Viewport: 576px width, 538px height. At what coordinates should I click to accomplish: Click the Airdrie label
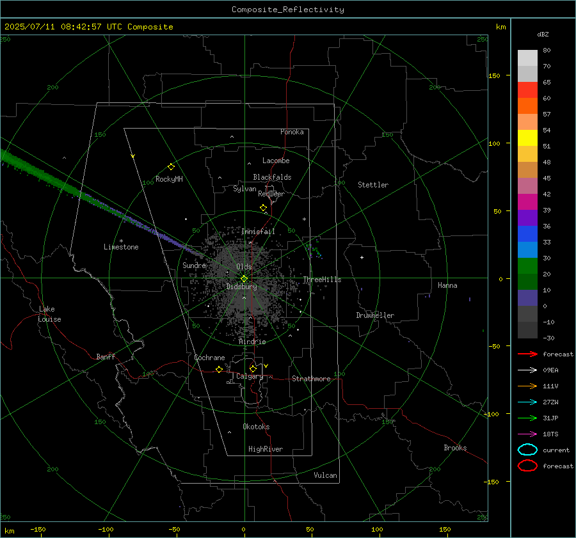[x=252, y=342]
